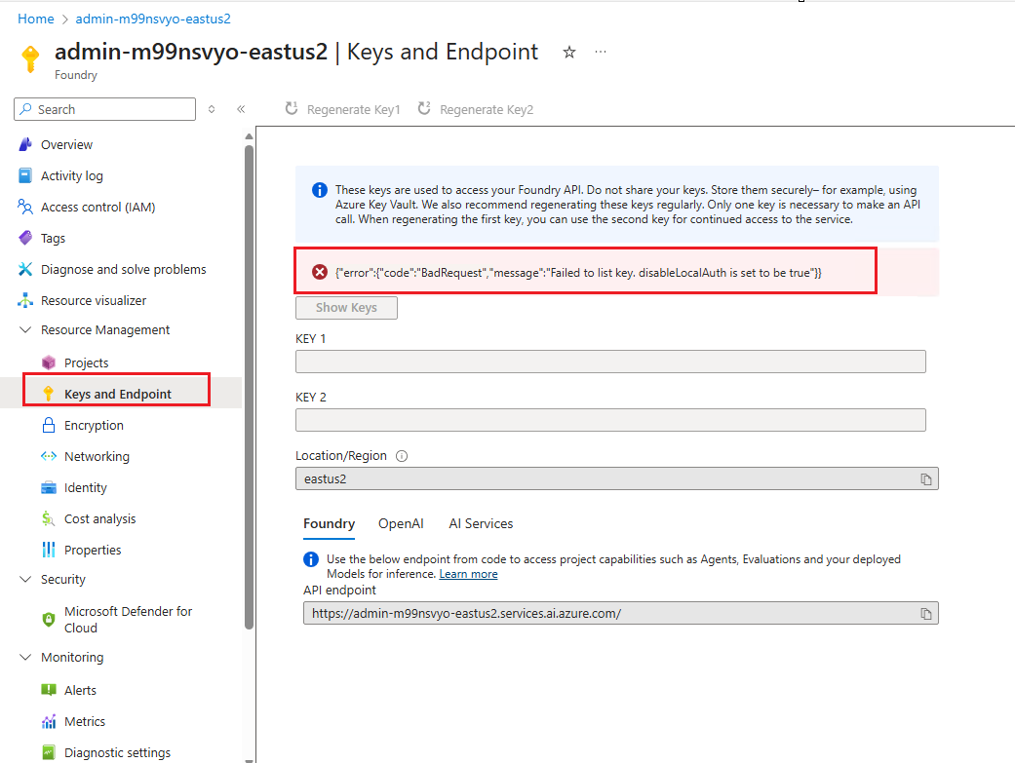Open Diagnose and solve problems
Screen dimensions: 1015x763
click(124, 269)
